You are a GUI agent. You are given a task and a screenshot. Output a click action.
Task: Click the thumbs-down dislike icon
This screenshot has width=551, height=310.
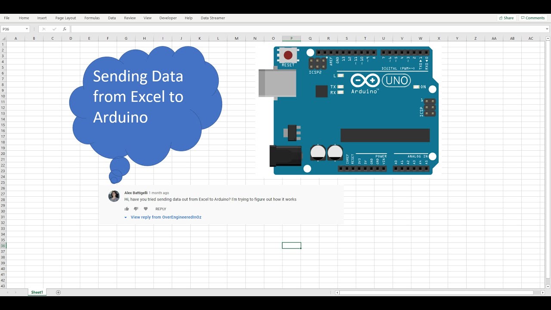(136, 209)
